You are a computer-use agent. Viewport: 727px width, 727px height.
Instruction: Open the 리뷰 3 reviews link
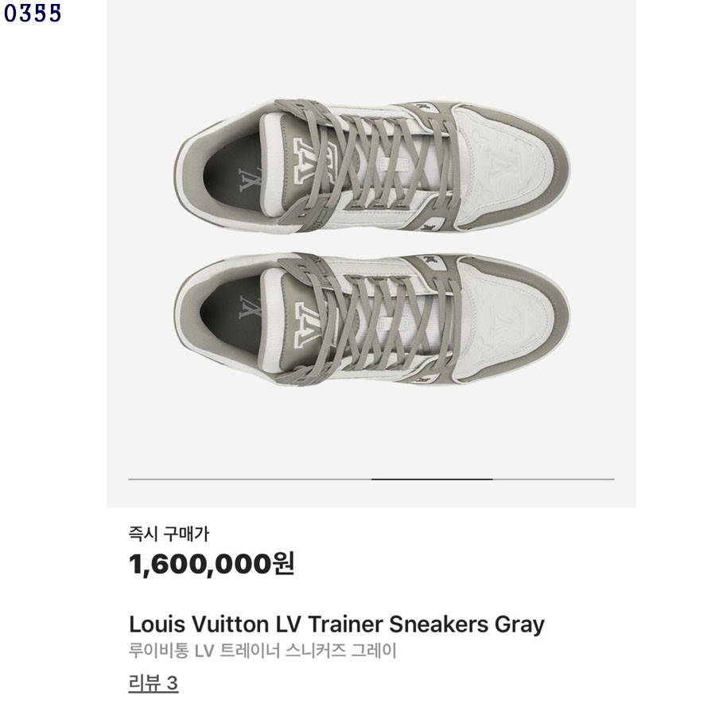coord(154,683)
